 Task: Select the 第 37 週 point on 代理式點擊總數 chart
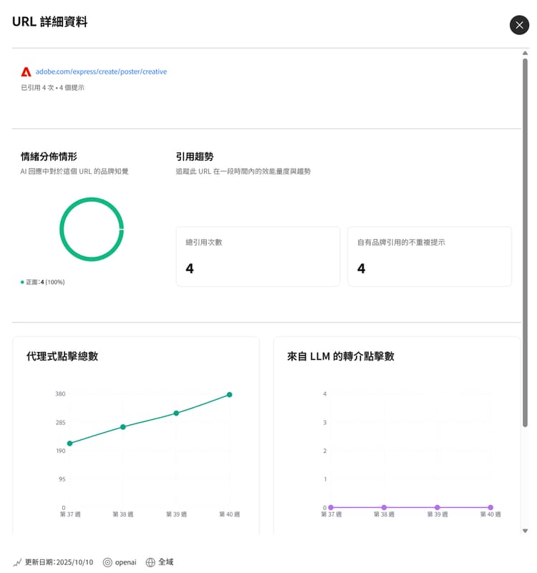pos(70,444)
